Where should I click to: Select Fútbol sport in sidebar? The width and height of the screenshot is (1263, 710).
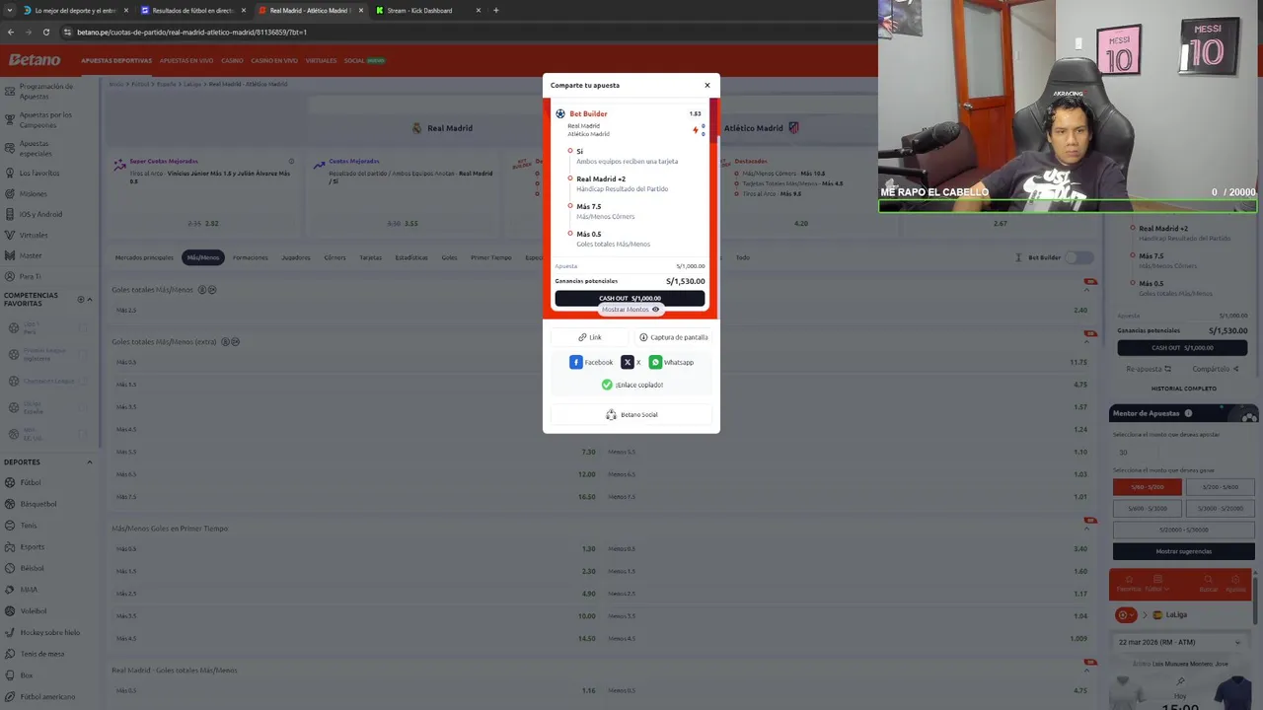click(x=31, y=482)
